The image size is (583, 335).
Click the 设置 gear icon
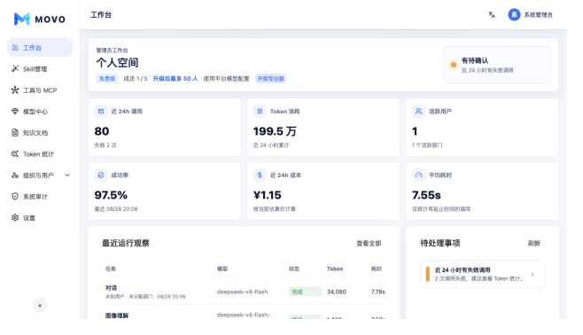click(15, 218)
